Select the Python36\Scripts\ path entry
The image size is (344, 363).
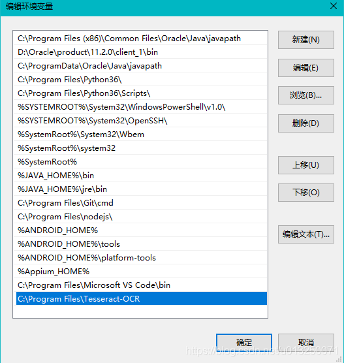tap(140, 93)
